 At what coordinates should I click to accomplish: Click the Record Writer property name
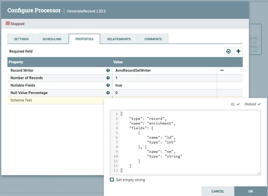(x=22, y=70)
